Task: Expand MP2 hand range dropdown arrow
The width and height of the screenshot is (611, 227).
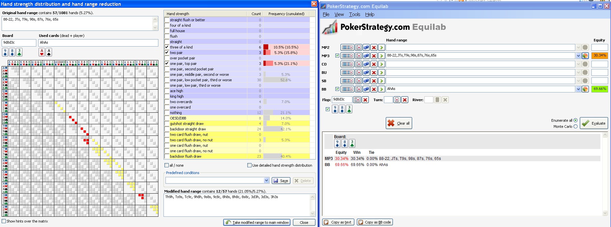Action: click(578, 47)
